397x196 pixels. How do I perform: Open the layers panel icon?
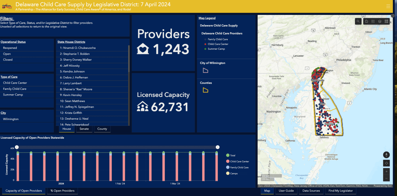pos(380,21)
